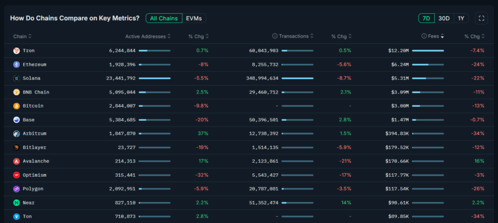Show the Fees info tooltip icon
The width and height of the screenshot is (498, 223).
tap(424, 36)
